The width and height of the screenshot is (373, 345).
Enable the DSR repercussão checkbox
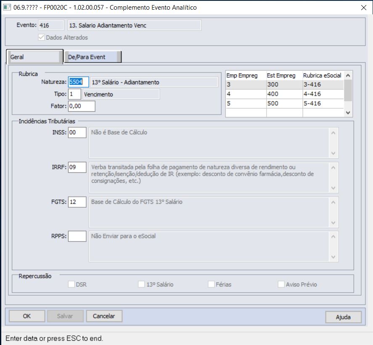point(71,284)
